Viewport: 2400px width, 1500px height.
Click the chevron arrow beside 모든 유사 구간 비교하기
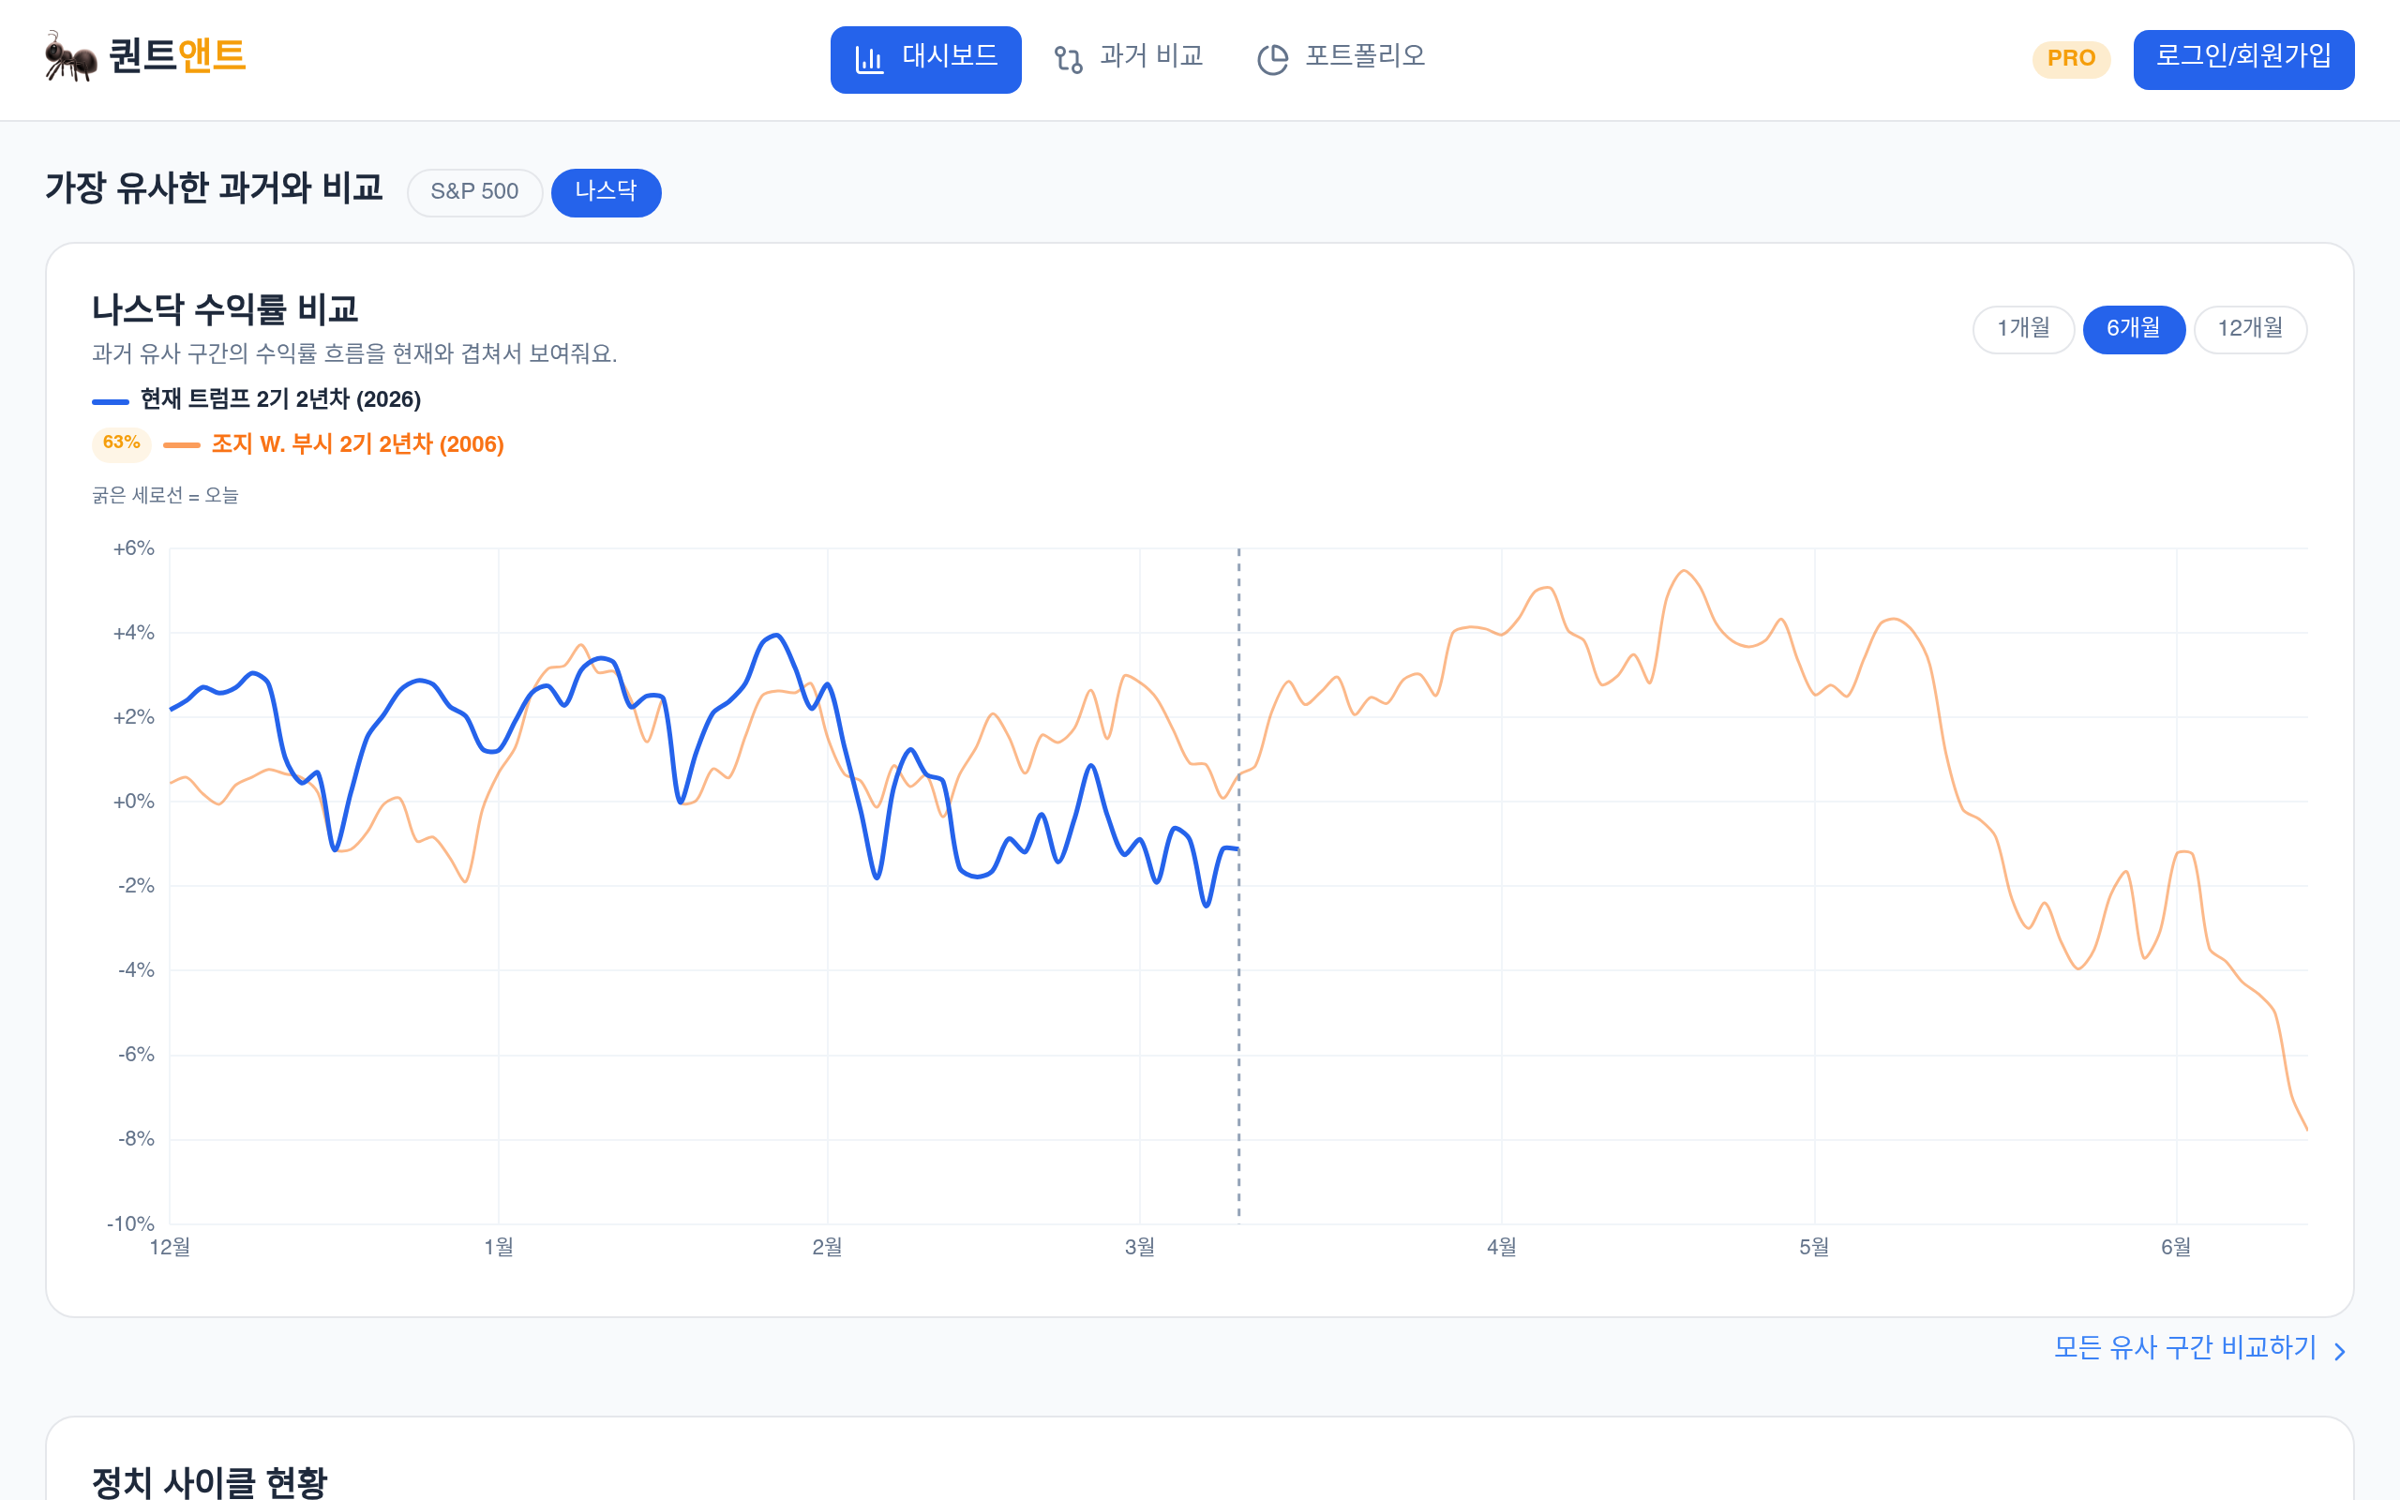(x=2339, y=1351)
